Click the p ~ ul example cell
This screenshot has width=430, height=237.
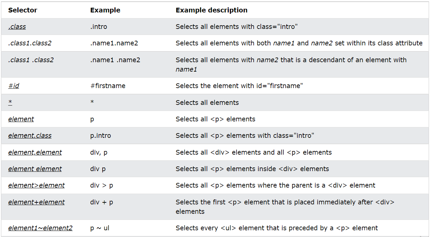coord(100,228)
